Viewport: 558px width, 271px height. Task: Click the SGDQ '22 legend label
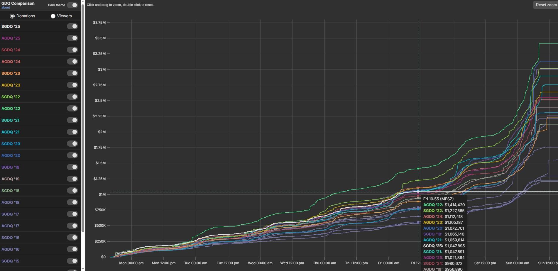click(x=11, y=97)
